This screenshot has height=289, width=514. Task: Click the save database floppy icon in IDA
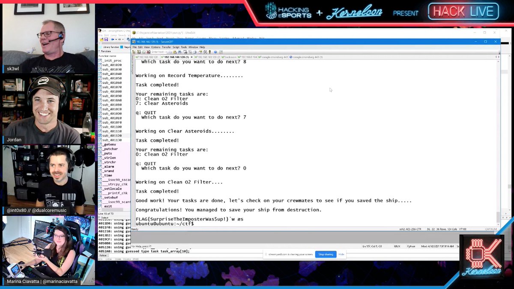106,39
